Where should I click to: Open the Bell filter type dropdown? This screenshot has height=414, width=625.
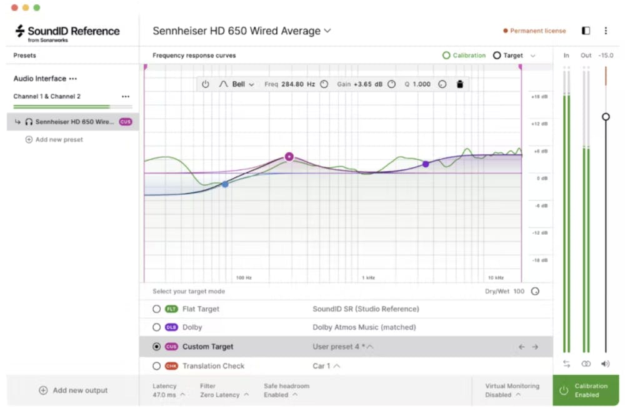coord(237,84)
